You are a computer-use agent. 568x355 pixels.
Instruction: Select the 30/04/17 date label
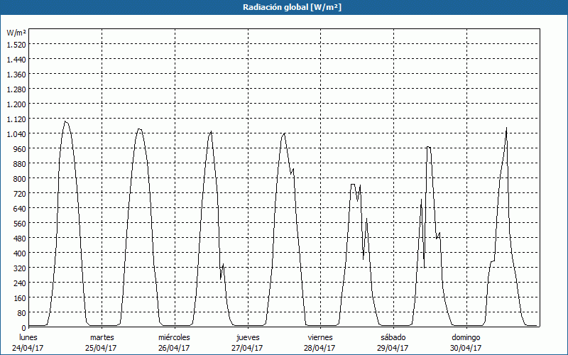[466, 348]
